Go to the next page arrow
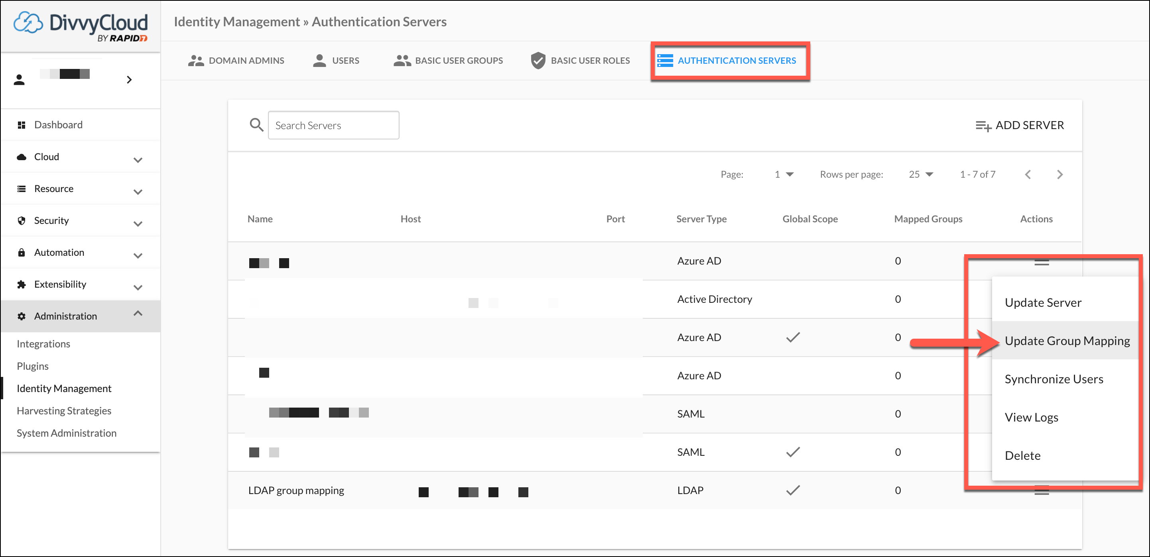This screenshot has width=1150, height=557. (x=1060, y=175)
